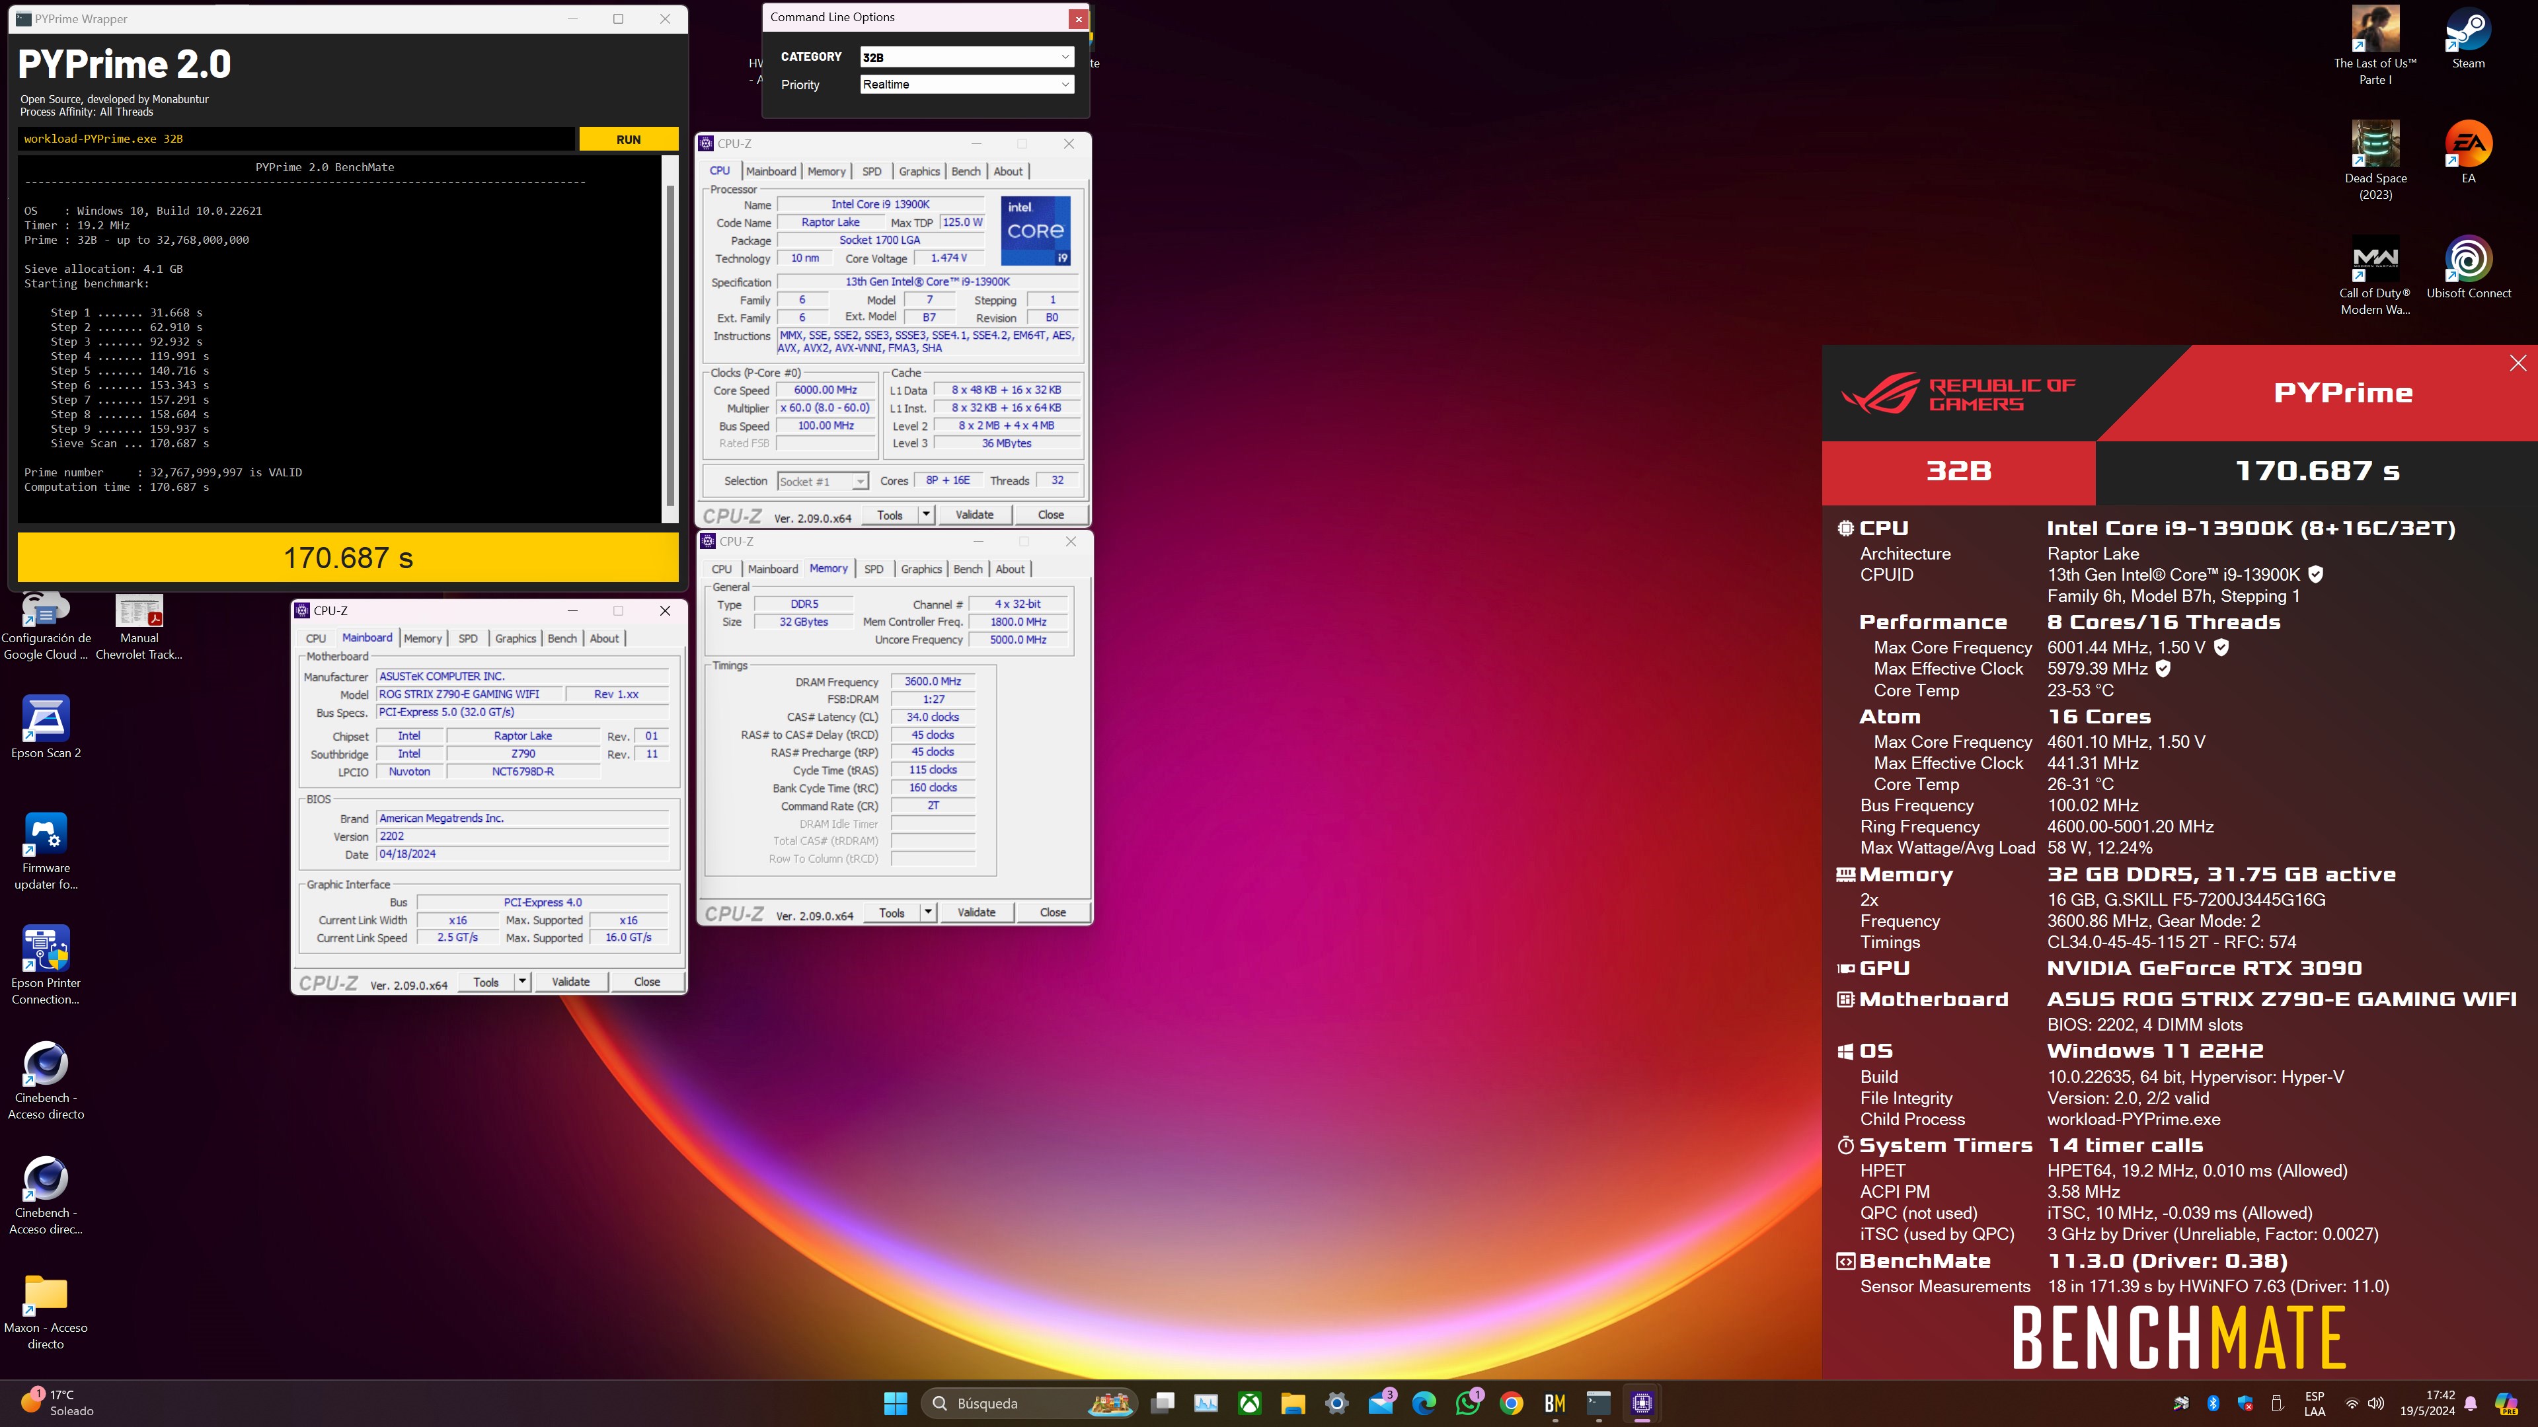Open Steam desktop shortcut
The image size is (2538, 1427).
coord(2467,38)
